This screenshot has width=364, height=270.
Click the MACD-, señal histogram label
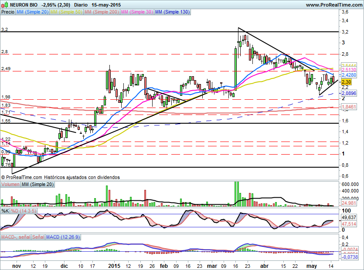coord(15,237)
